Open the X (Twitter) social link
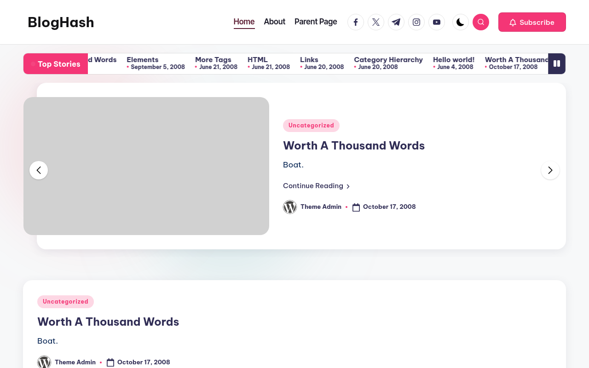589x368 pixels. point(376,22)
